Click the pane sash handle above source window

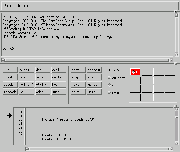(175, 106)
